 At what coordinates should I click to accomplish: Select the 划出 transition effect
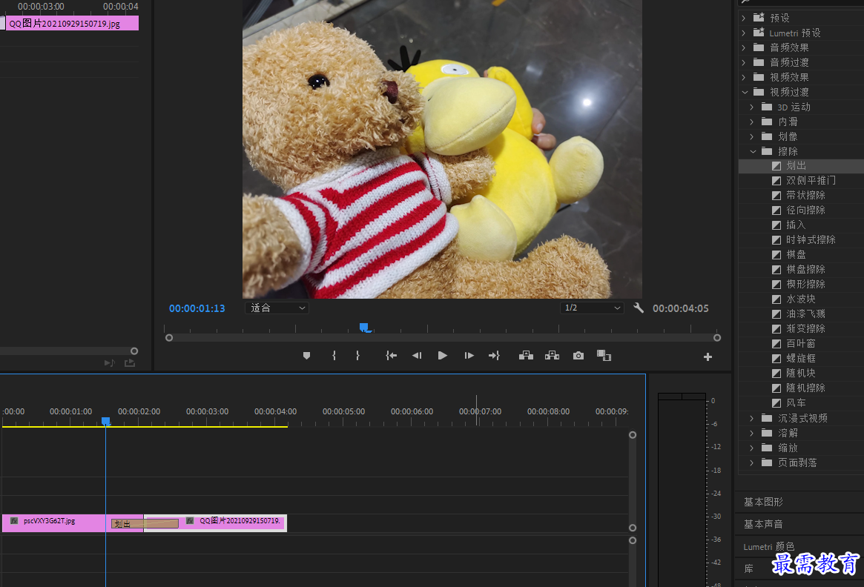801,166
